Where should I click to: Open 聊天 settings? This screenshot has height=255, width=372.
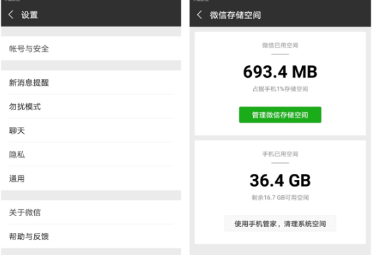91,131
